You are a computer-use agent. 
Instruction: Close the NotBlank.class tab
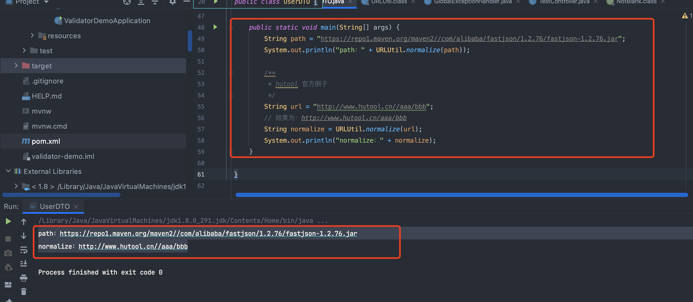(663, 2)
